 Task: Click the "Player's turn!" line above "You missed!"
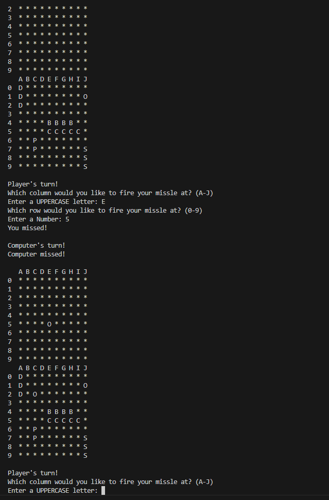(33, 184)
